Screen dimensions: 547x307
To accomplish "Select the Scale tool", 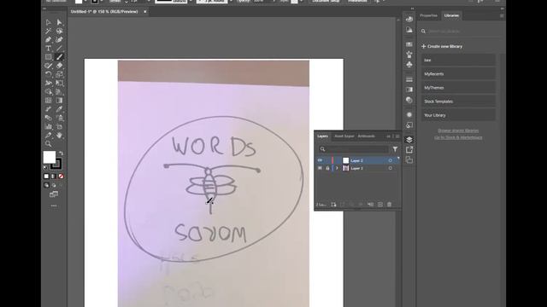I will pos(59,74).
